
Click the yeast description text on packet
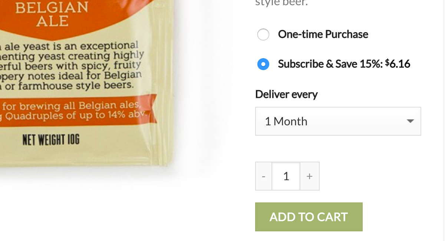pos(70,66)
